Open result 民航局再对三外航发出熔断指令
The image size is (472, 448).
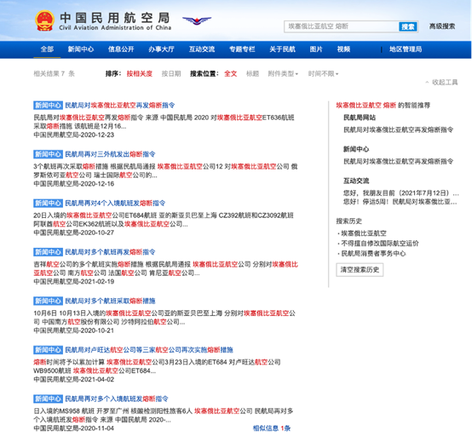[110, 154]
